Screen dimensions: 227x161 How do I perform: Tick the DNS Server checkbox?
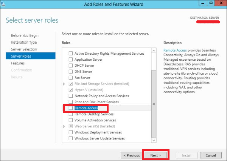point(70,72)
